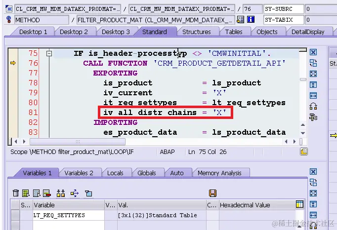337x230 pixels.
Task: Open the Memory Analysis tab
Action: (x=220, y=173)
